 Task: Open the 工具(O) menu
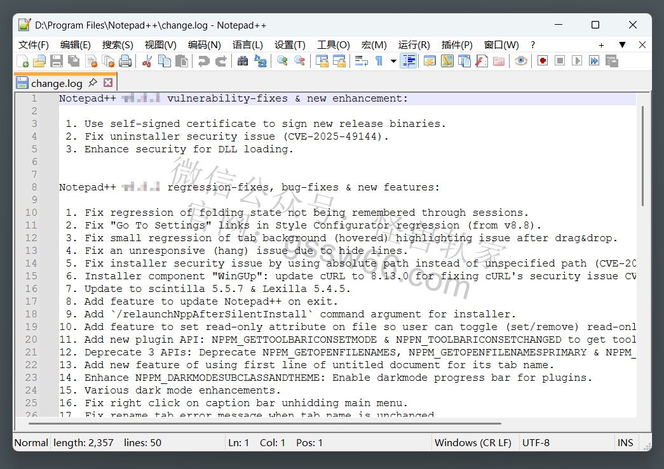[334, 45]
